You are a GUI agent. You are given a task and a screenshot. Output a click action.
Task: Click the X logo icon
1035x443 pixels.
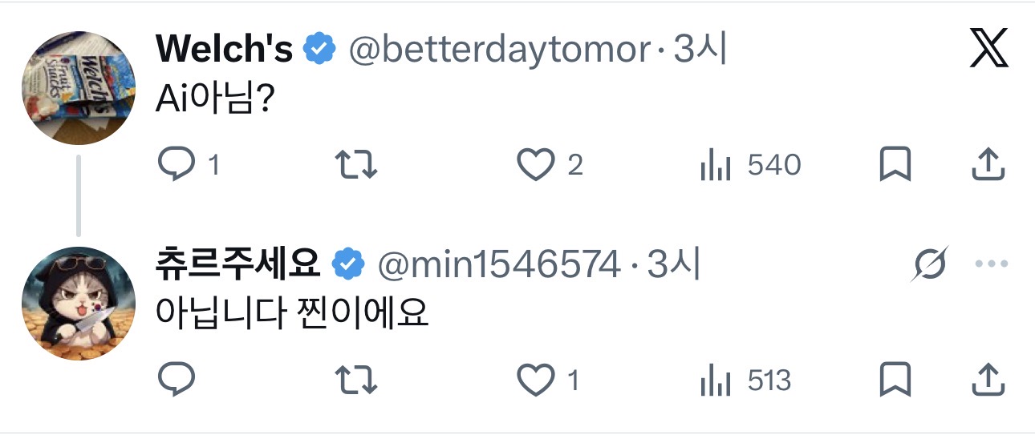coord(988,51)
